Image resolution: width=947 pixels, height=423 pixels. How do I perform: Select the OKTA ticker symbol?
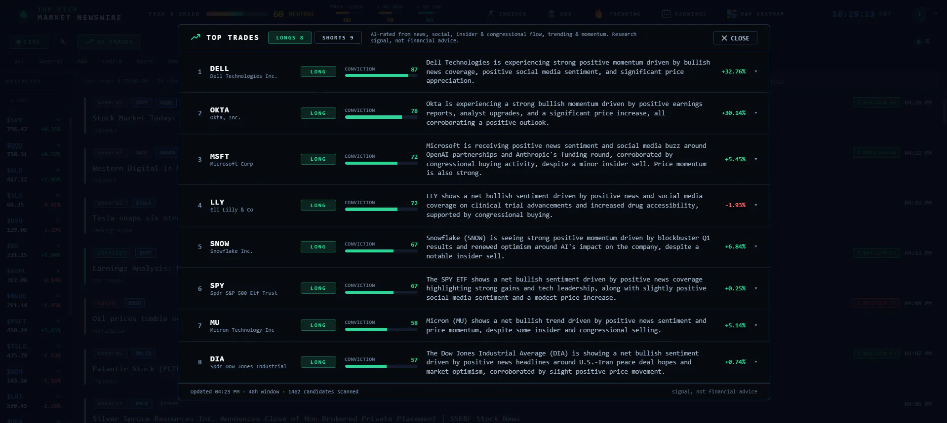pos(220,110)
